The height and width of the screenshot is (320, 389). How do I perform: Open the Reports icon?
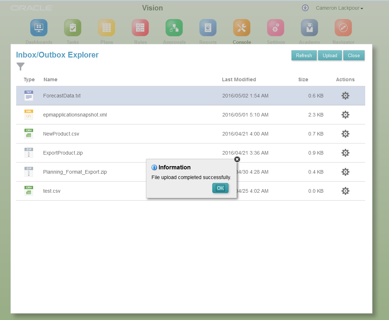coord(208,28)
